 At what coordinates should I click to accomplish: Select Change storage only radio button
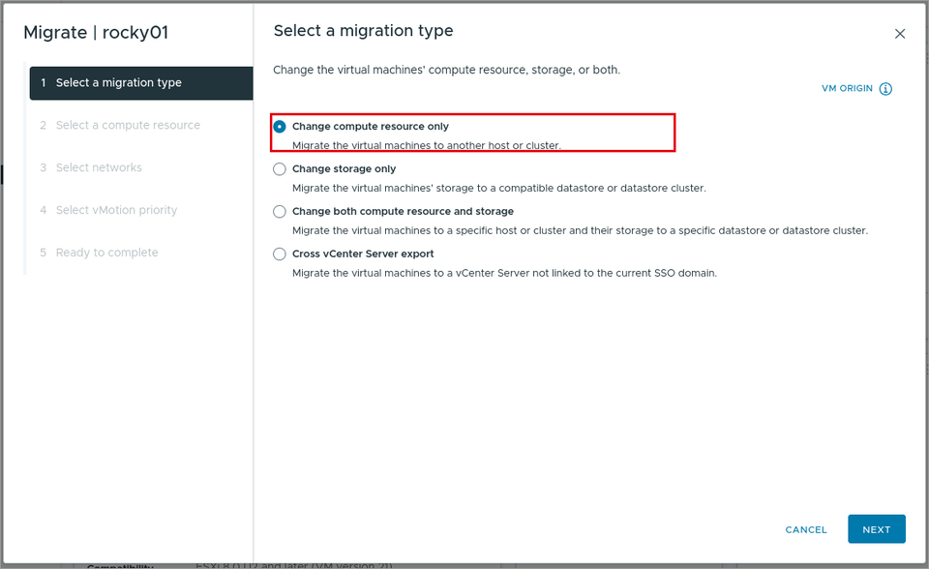pyautogui.click(x=280, y=169)
